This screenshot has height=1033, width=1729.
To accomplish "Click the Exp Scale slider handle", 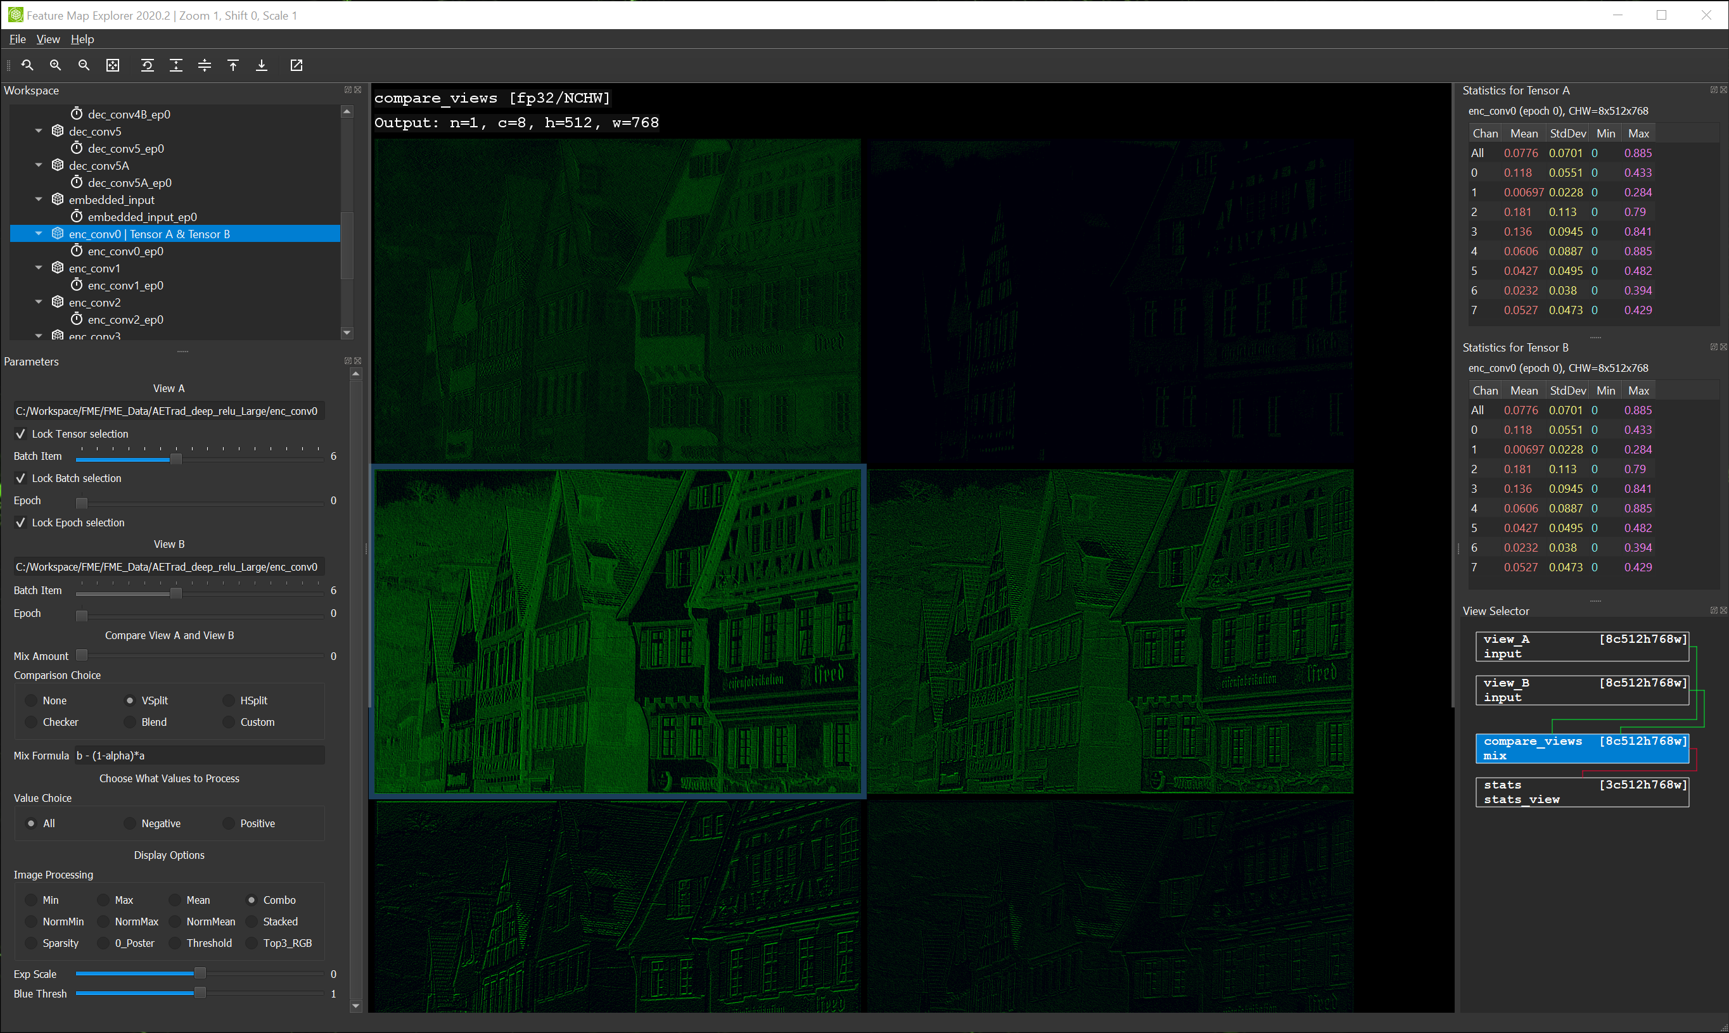I will click(x=200, y=973).
